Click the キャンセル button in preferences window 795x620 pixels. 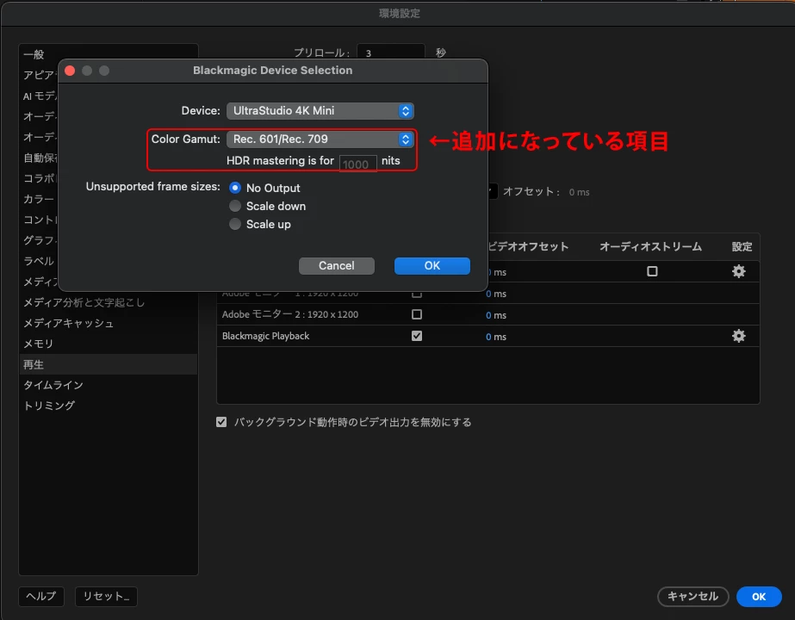(693, 596)
